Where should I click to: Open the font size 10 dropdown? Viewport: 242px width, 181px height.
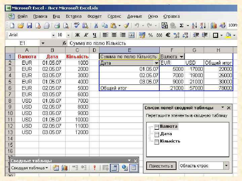pyautogui.click(x=68, y=35)
